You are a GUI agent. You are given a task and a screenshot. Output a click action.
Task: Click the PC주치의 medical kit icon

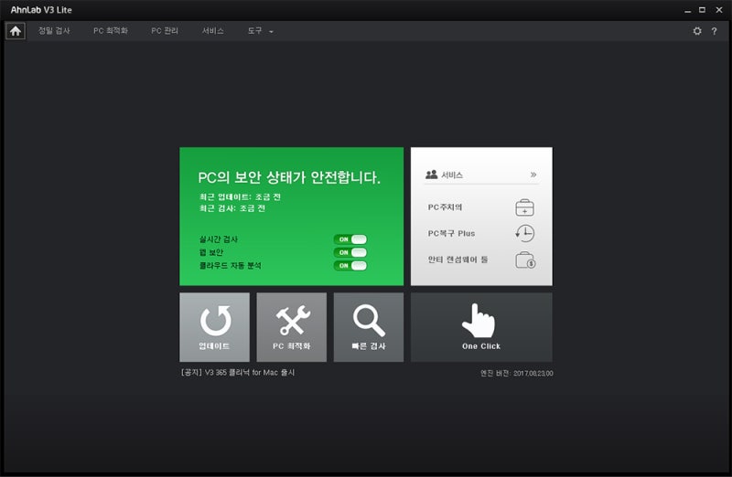(x=524, y=207)
